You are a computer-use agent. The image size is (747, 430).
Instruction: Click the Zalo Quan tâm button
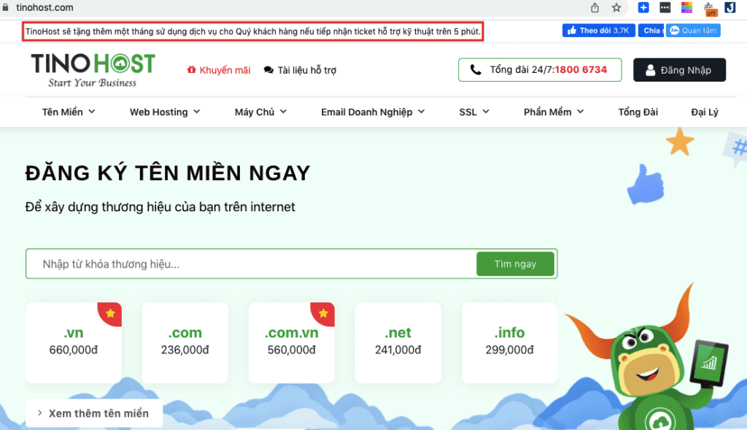tap(693, 31)
